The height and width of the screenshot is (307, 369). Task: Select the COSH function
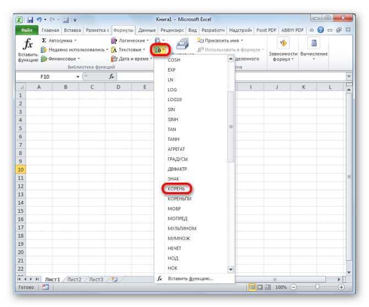pos(174,60)
